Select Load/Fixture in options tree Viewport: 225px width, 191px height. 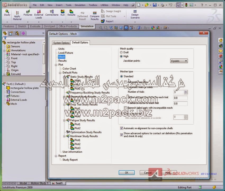66,53
